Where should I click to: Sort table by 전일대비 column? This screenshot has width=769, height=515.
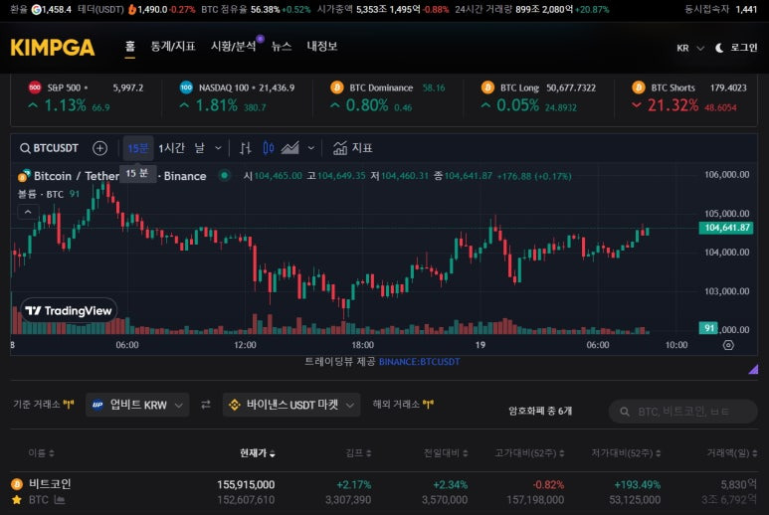point(446,453)
